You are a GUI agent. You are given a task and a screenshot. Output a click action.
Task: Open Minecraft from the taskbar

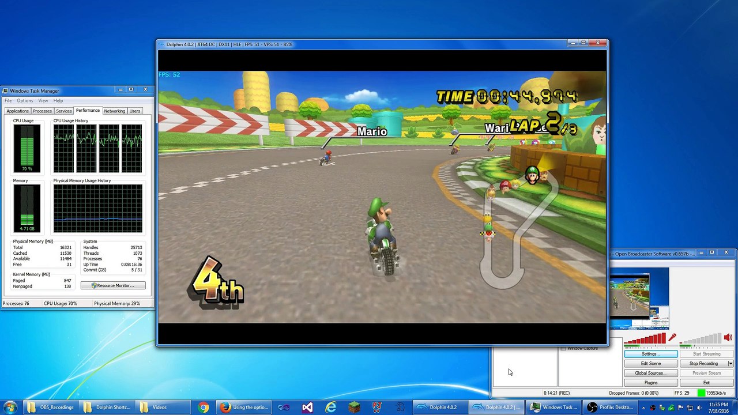coord(353,408)
